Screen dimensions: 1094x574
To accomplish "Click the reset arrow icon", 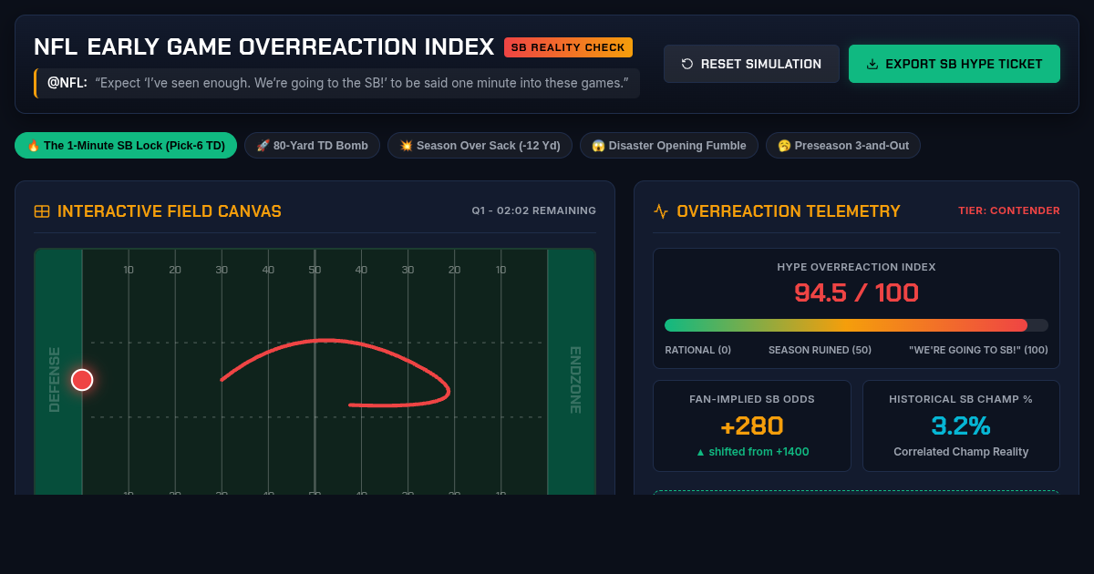I will [687, 64].
